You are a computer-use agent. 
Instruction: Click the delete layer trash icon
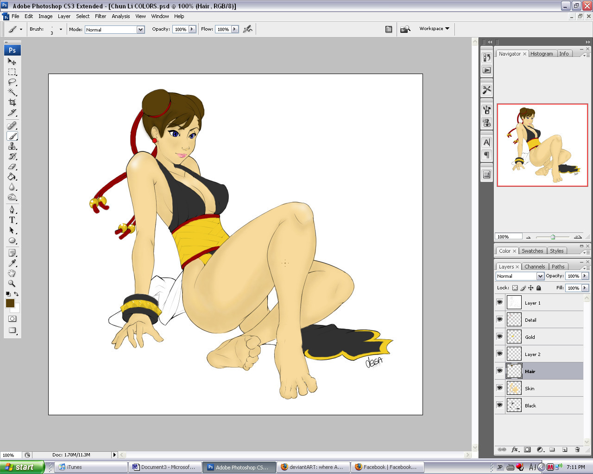pos(577,449)
